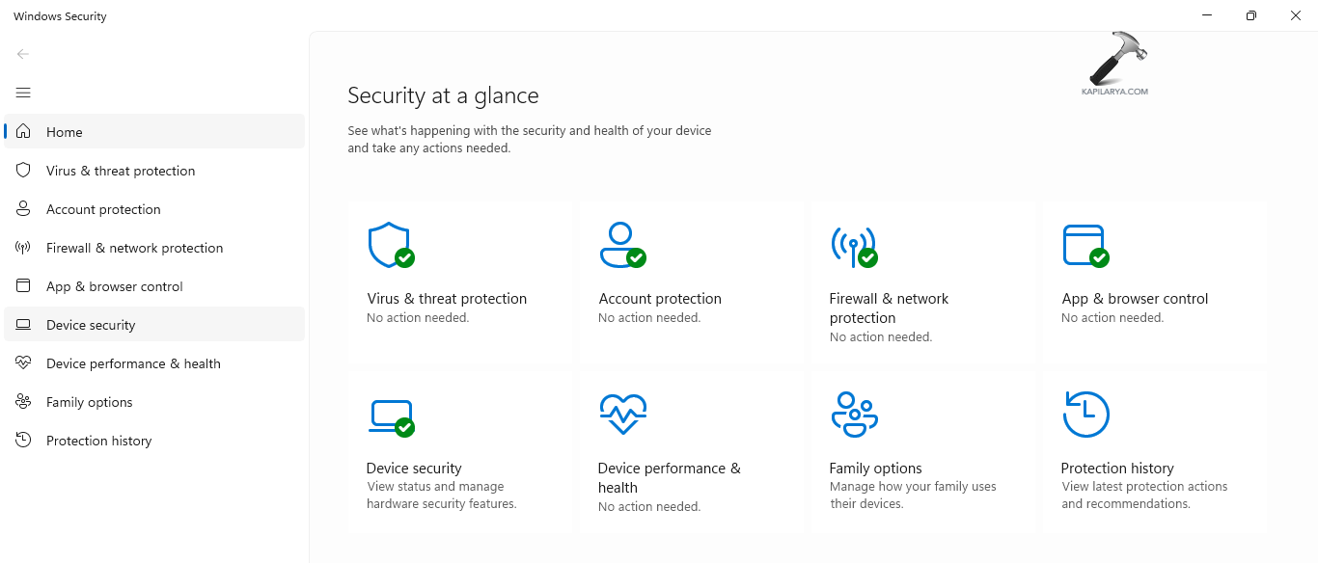The height and width of the screenshot is (563, 1318).
Task: Open Virus & threat protection from the sidebar
Action: (x=121, y=171)
